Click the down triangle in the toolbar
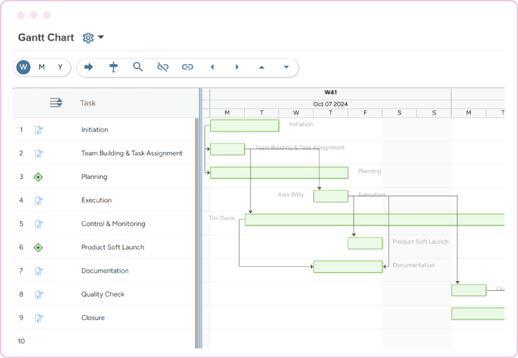This screenshot has height=358, width=518. pos(286,67)
